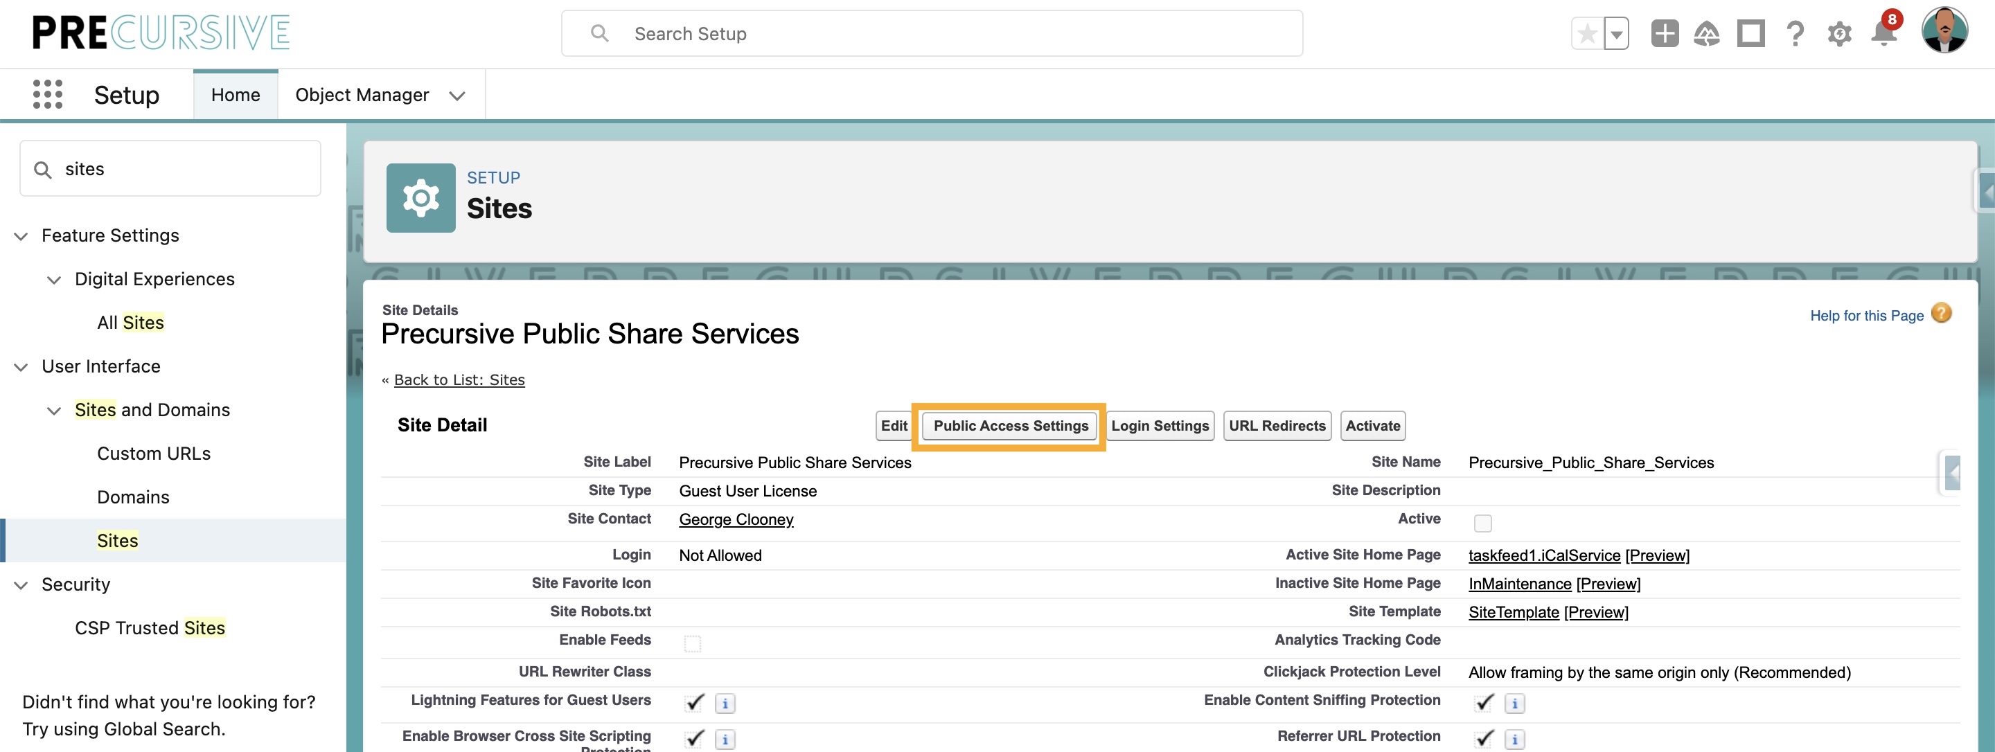This screenshot has height=752, width=1995.
Task: Toggle the Active checkbox for the site
Action: [x=1483, y=523]
